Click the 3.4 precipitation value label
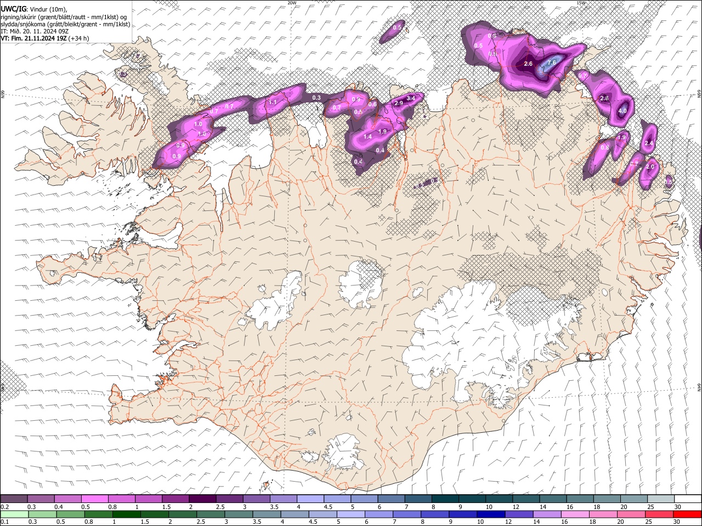Viewport: 702px width, 526px height. coord(411,98)
